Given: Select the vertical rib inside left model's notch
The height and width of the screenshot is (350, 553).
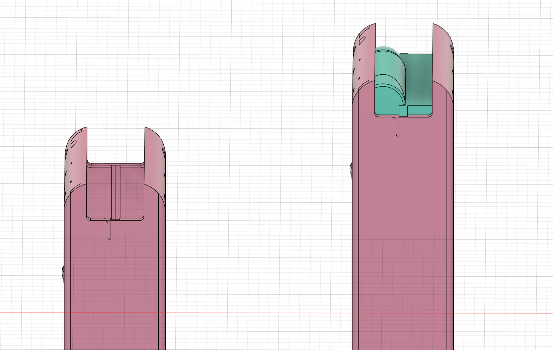Looking at the screenshot, I should 115,192.
